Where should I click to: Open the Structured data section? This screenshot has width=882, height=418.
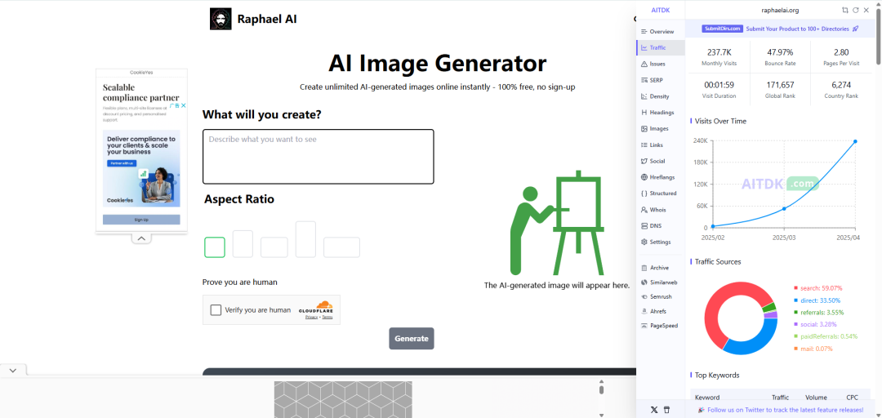point(661,193)
